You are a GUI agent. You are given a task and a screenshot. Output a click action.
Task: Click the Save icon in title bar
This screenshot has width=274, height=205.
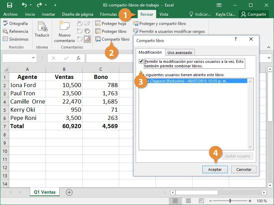[x=9, y=5]
